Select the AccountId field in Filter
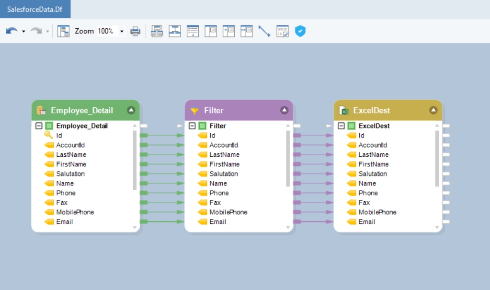 pos(223,145)
